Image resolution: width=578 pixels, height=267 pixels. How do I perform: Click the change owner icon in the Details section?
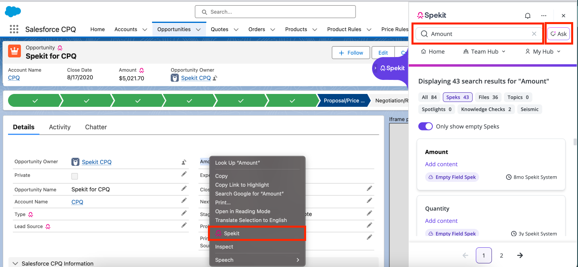[184, 162]
